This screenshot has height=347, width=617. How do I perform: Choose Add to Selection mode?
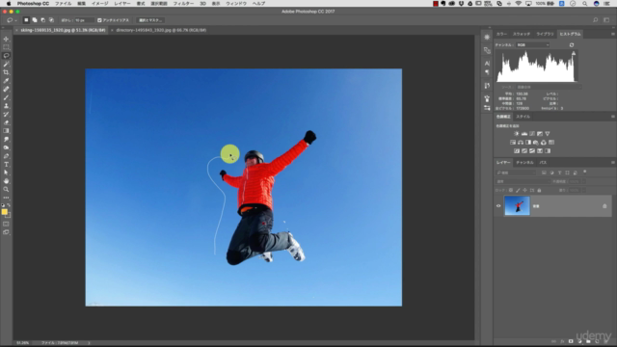tap(35, 20)
